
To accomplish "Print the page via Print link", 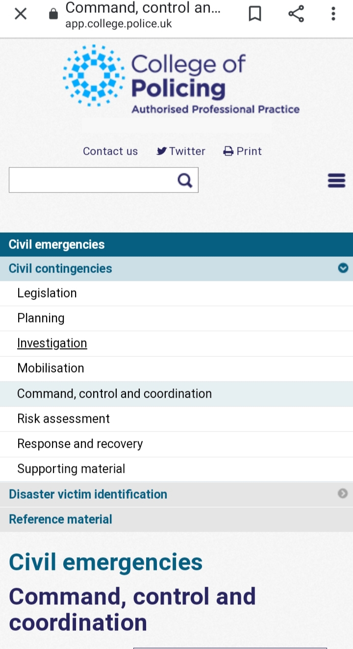I will click(x=243, y=151).
